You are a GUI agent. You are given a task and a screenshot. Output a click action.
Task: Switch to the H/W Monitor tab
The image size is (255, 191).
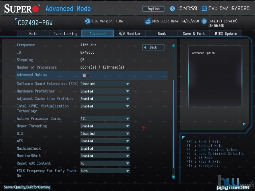pos(130,34)
